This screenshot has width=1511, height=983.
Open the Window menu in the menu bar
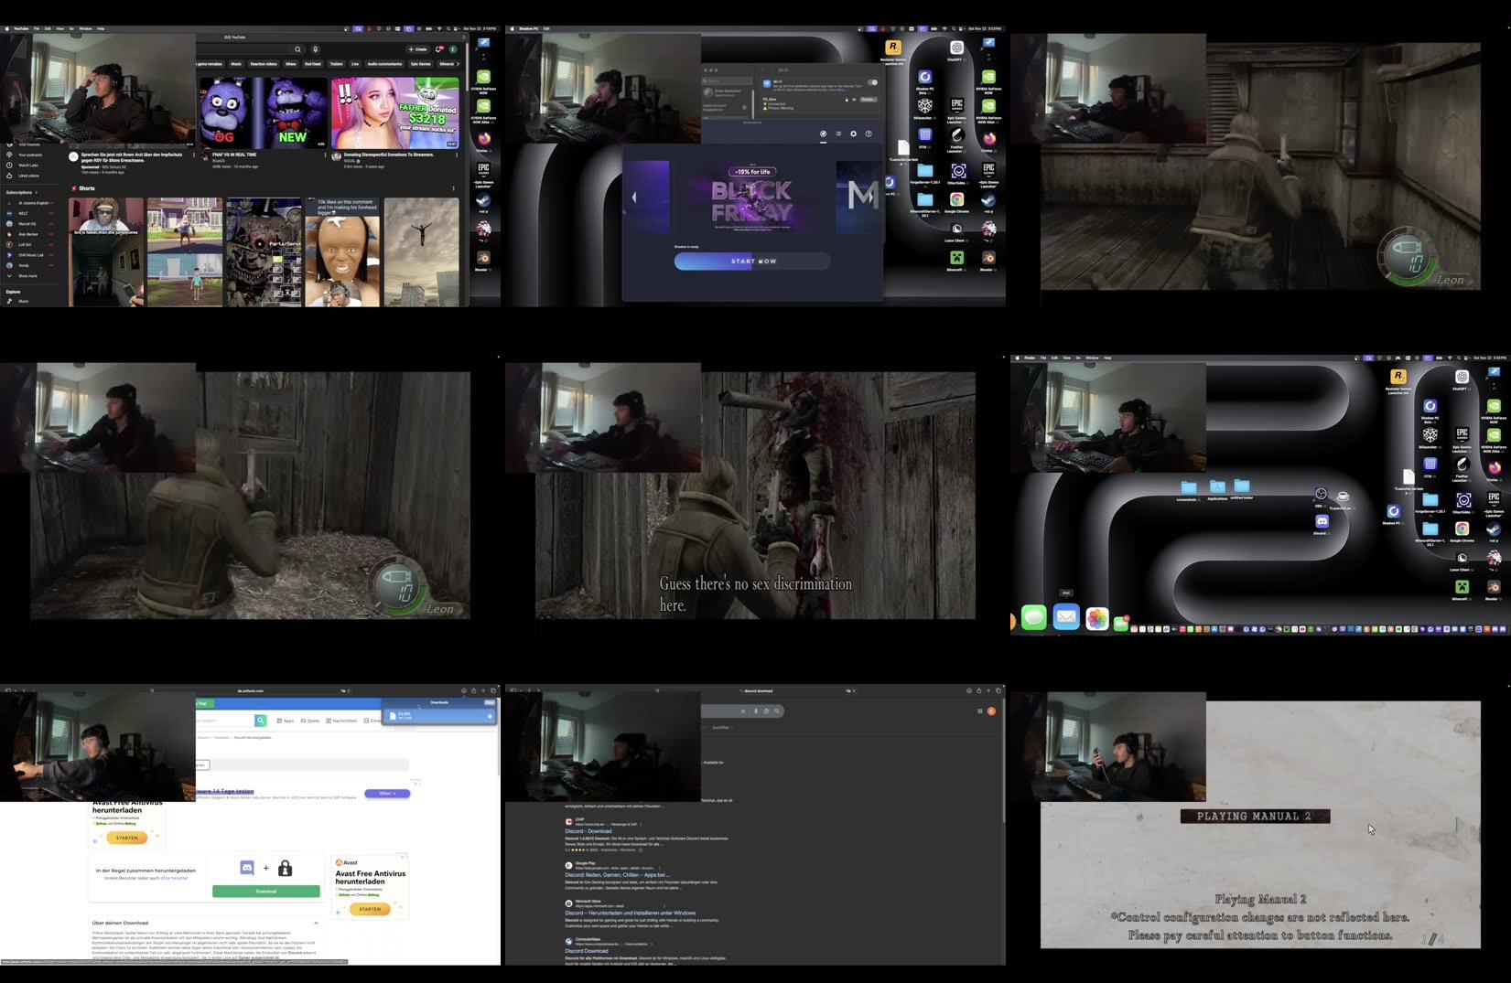coord(84,28)
